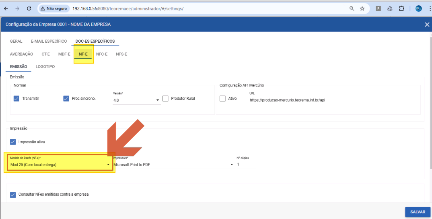Open the browser profile avatar
Image resolution: width=432 pixels, height=219 pixels.
tap(418, 8)
